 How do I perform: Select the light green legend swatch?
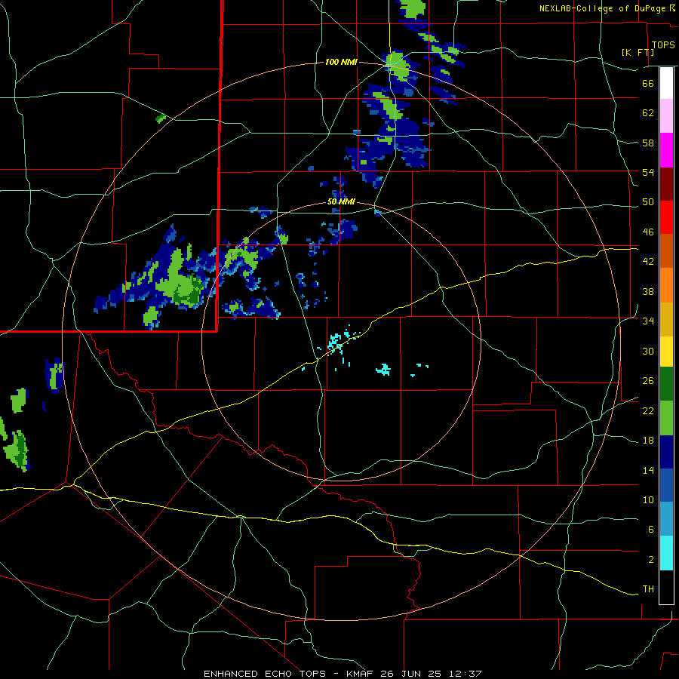click(x=666, y=418)
